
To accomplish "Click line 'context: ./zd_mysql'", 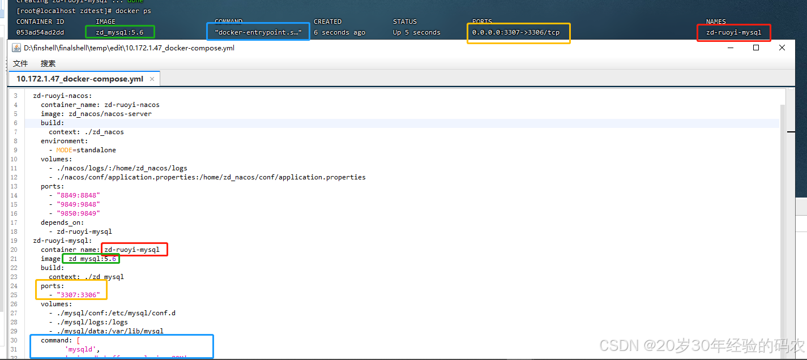I will (x=86, y=277).
